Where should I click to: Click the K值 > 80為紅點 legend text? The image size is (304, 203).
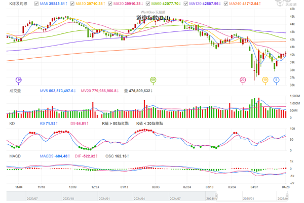pyautogui.click(x=116, y=124)
